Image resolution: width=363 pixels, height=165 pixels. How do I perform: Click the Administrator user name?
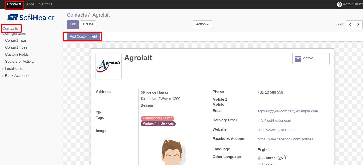point(353,4)
